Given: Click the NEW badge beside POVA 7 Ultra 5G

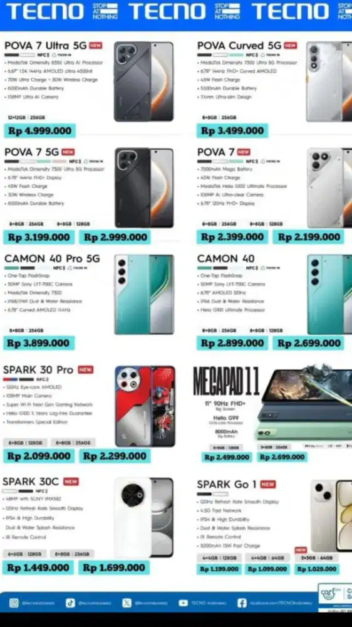Looking at the screenshot, I should point(95,46).
